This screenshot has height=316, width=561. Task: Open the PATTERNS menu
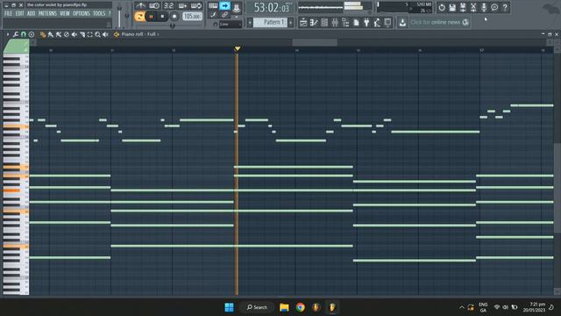click(x=47, y=14)
